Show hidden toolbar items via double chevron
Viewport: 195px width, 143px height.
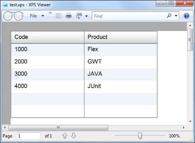point(50,13)
